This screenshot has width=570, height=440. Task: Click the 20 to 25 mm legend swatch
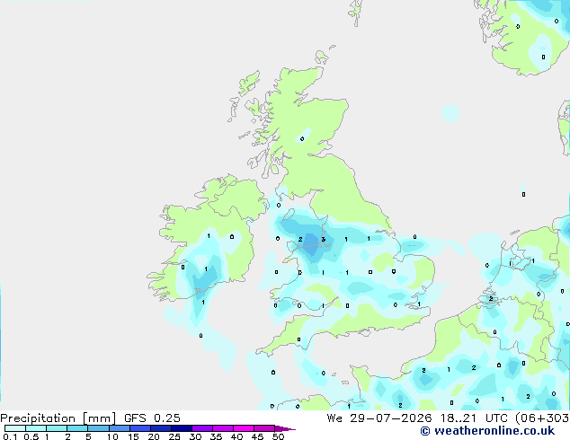click(161, 428)
